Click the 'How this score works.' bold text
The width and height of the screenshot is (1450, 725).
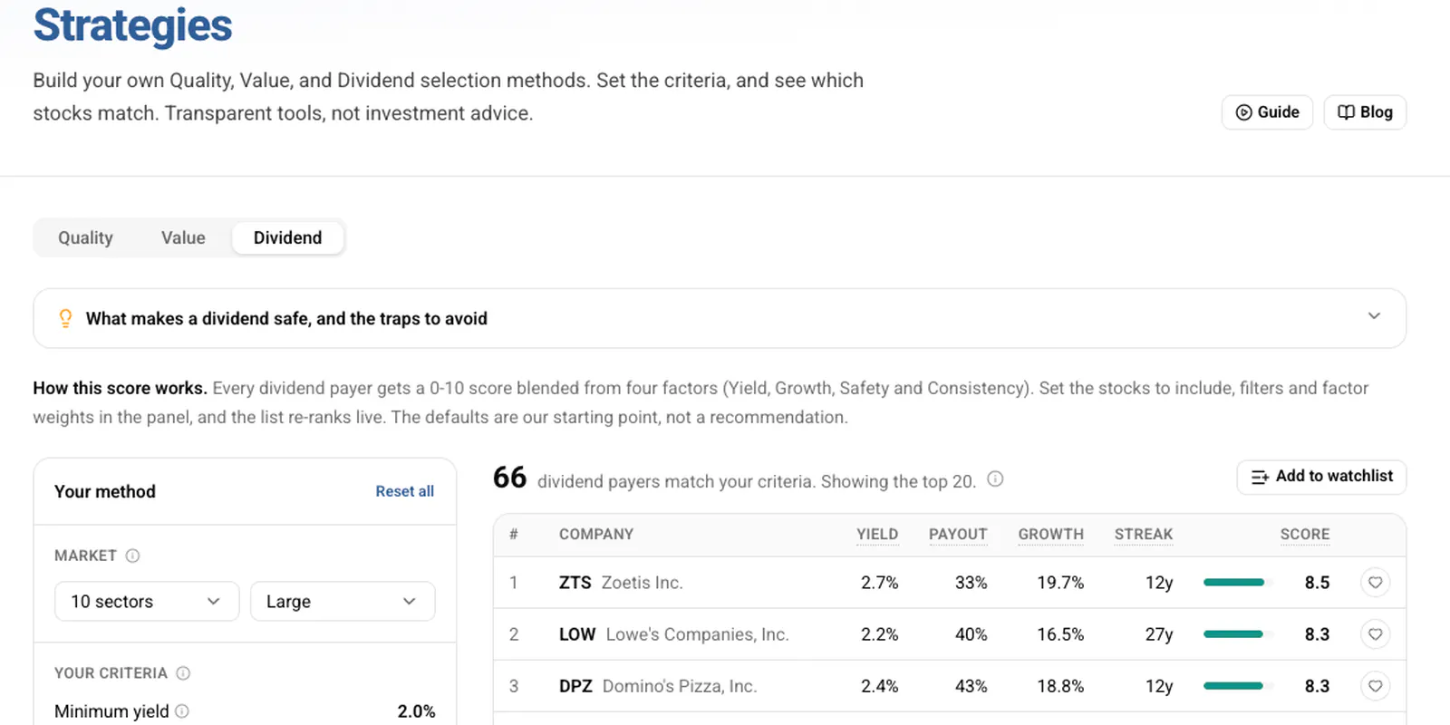coord(120,388)
